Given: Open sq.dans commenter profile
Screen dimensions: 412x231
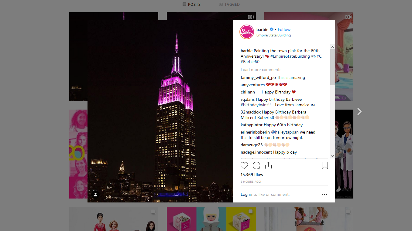Looking at the screenshot, I should tap(248, 99).
